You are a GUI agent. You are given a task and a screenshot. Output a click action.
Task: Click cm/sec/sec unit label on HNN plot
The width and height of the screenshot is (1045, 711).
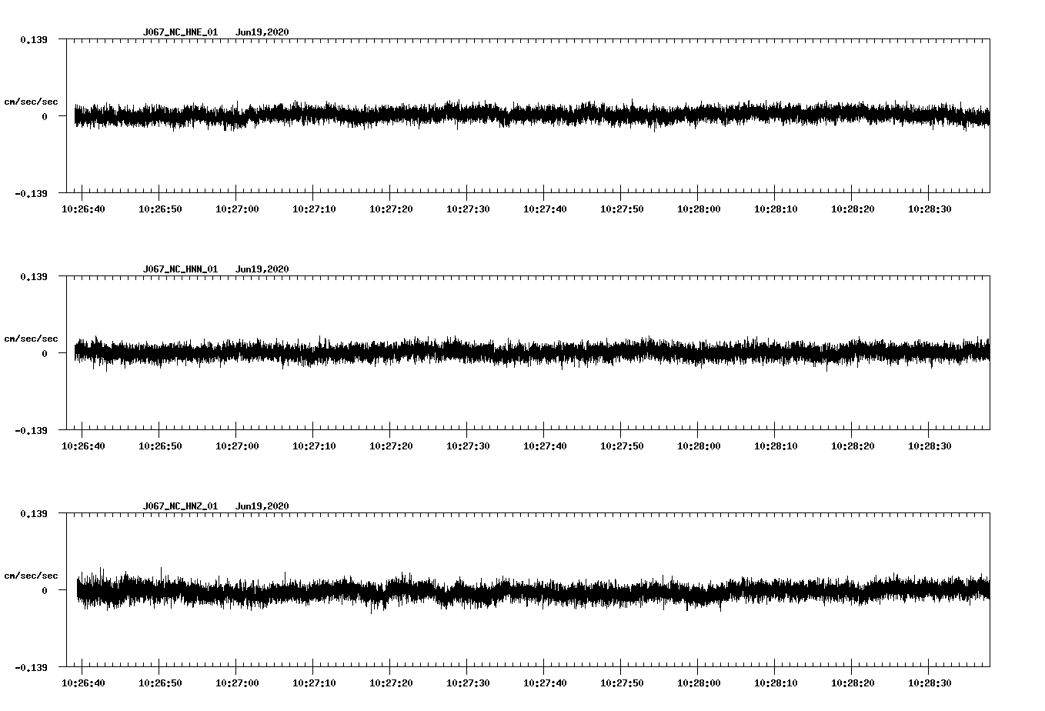(x=31, y=339)
